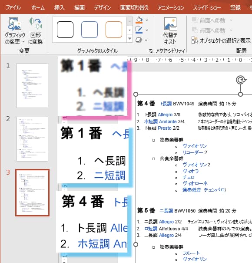Click the rotation handle above the graphic
The image size is (252, 263).
pyautogui.click(x=241, y=80)
